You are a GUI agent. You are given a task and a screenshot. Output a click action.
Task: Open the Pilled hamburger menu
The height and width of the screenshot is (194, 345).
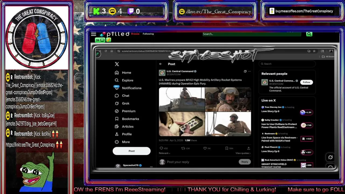(94, 34)
